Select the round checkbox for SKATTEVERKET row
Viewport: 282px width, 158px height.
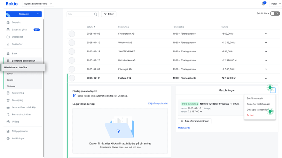(72, 51)
